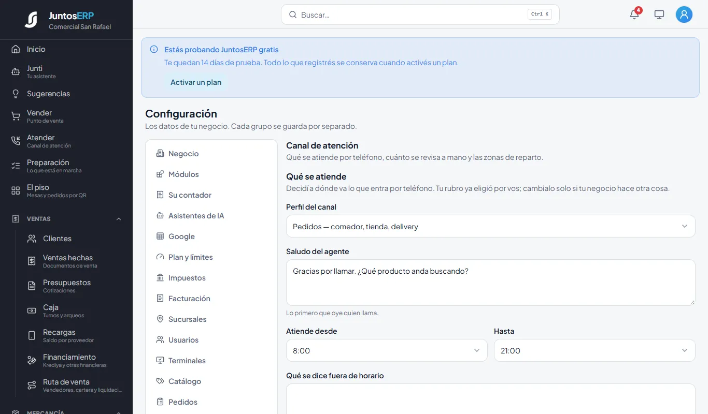Click the Sugerencias lightbulb icon
The height and width of the screenshot is (414, 708).
tap(16, 94)
